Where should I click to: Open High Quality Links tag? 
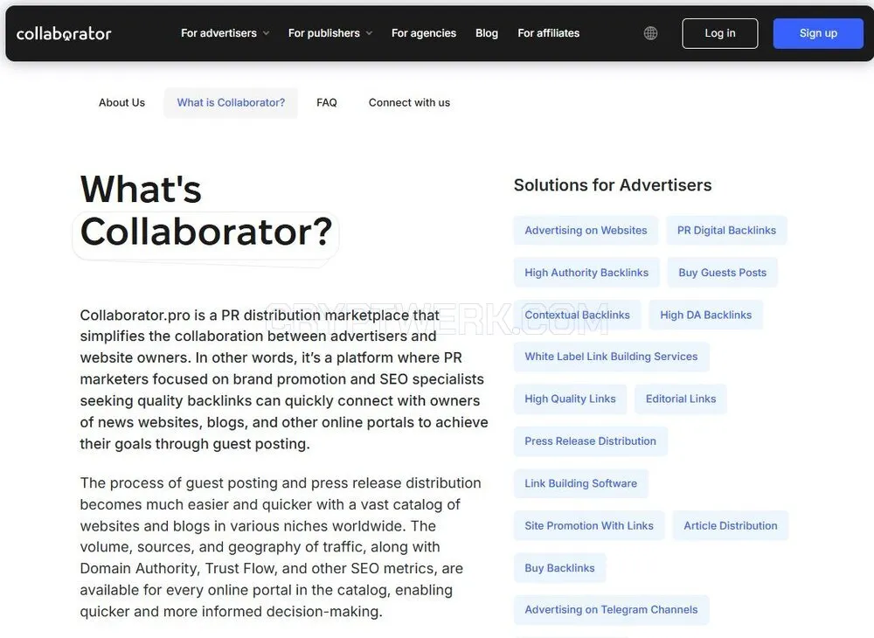coord(570,399)
